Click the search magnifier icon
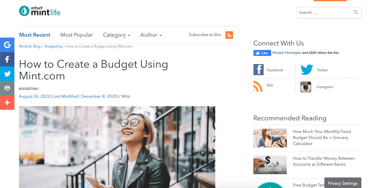 coord(356,12)
